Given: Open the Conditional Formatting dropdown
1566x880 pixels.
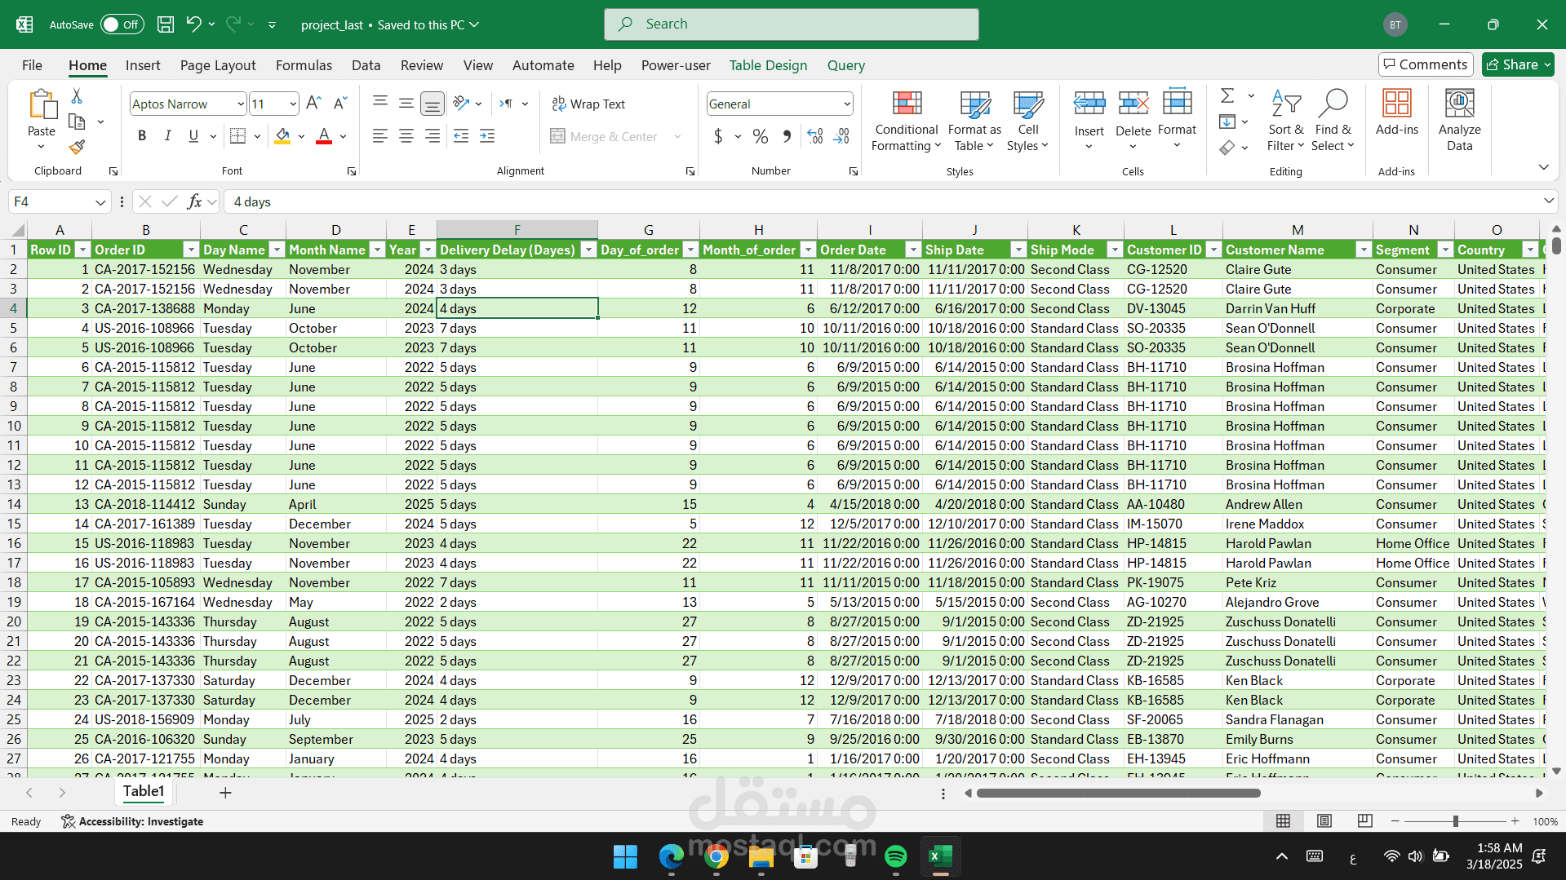Looking at the screenshot, I should pyautogui.click(x=907, y=121).
